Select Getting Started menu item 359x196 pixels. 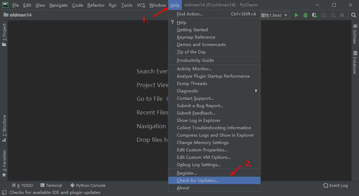214,30
